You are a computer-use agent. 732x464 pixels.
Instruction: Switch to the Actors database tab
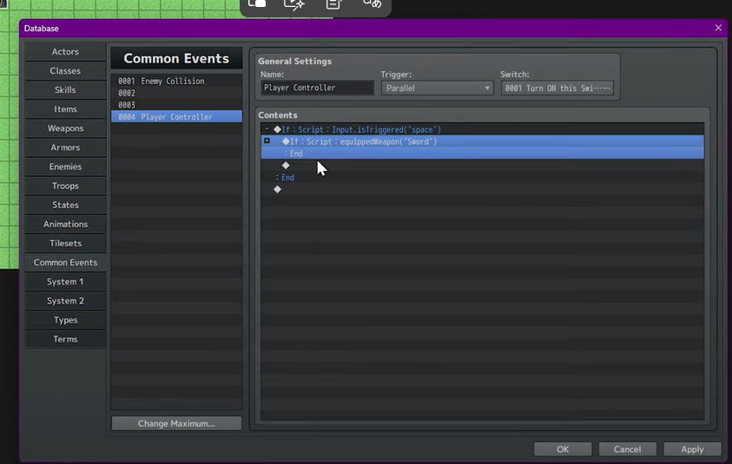pos(65,52)
